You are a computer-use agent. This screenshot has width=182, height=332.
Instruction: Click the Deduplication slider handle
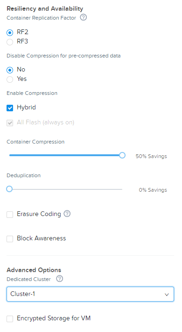click(9, 189)
